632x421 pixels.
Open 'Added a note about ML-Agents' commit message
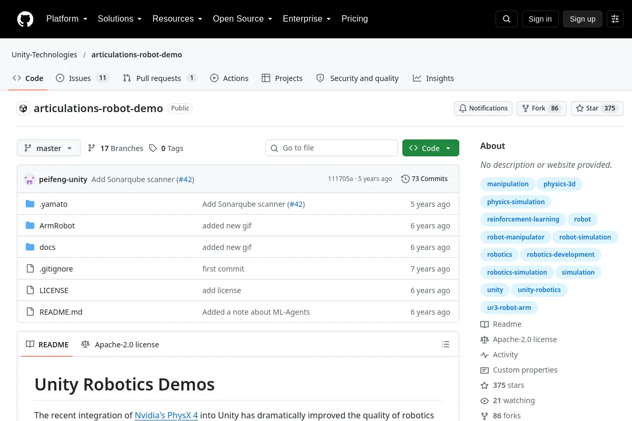tap(256, 312)
